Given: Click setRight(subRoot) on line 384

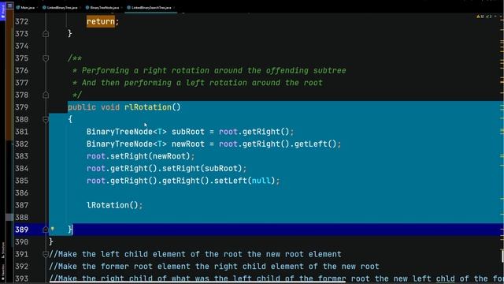Looking at the screenshot, I should point(202,168).
